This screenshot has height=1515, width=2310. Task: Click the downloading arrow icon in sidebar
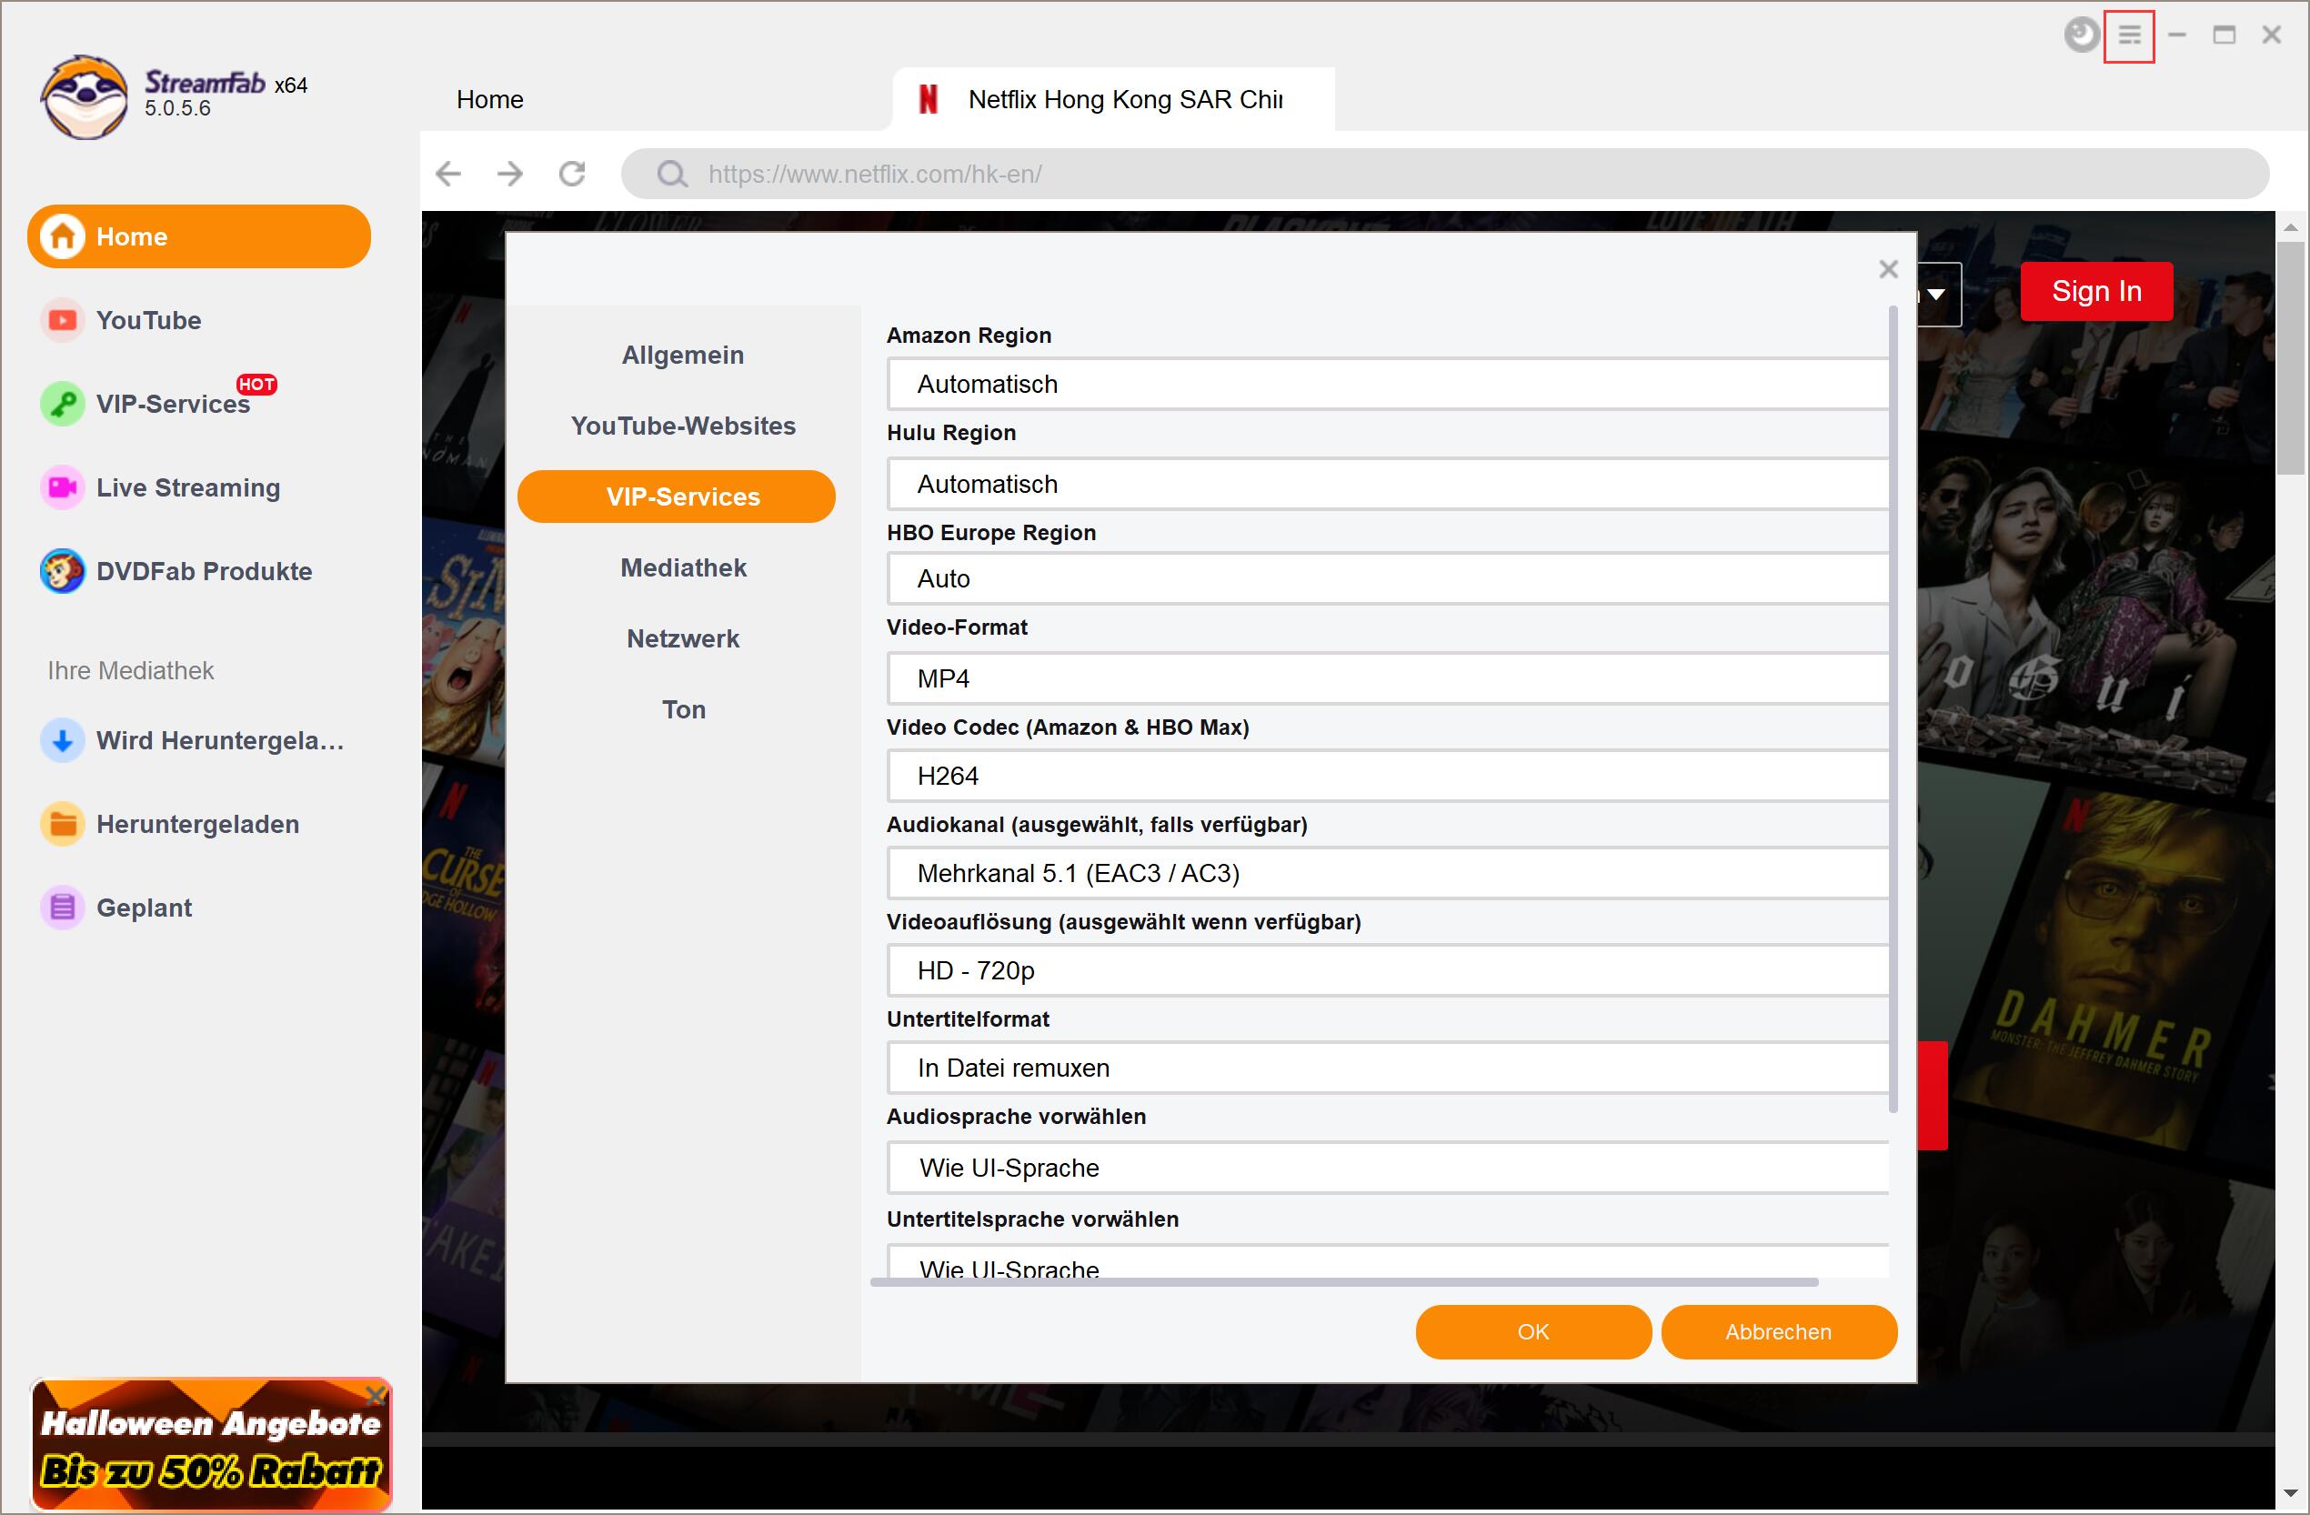62,740
